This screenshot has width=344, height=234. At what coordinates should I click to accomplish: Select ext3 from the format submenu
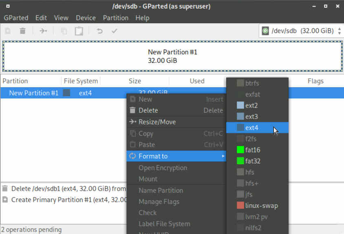tap(257, 117)
